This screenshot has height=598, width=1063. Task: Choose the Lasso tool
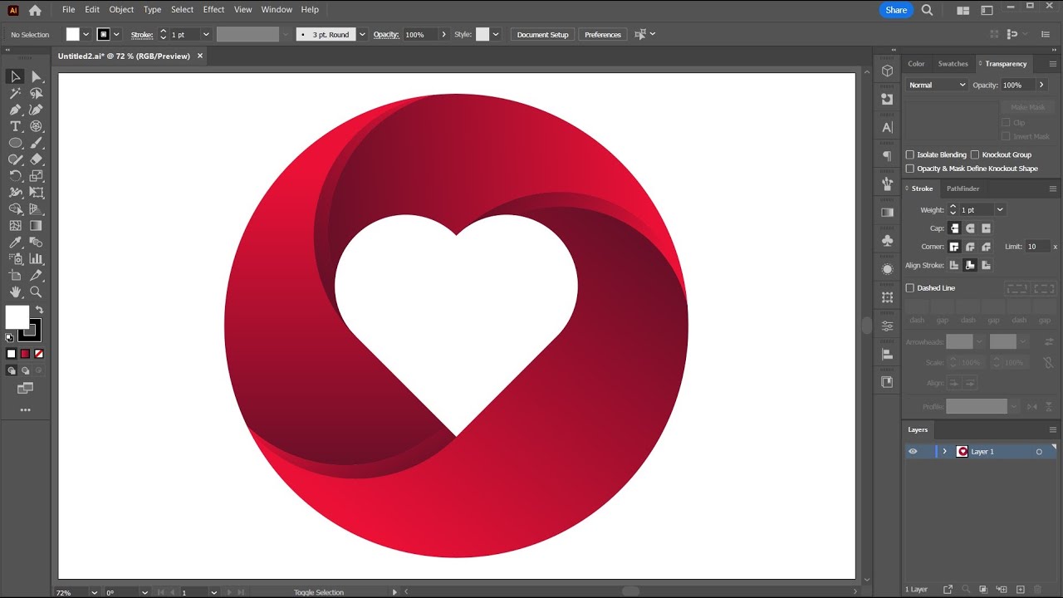37,93
